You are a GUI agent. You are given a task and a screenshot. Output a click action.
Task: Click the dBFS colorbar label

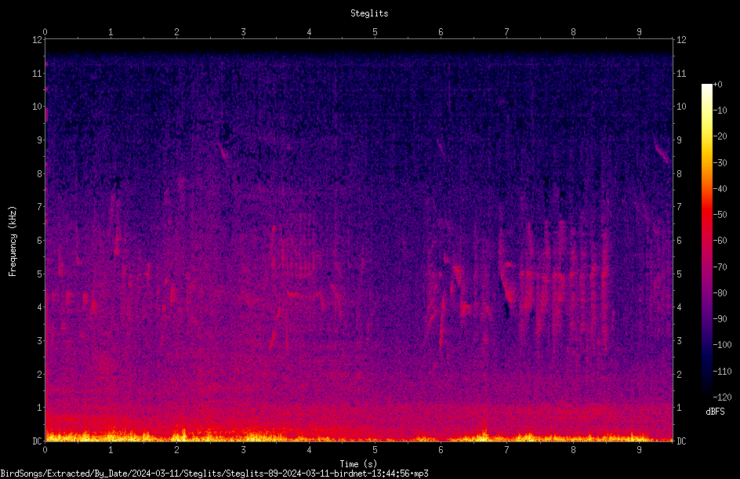(715, 412)
